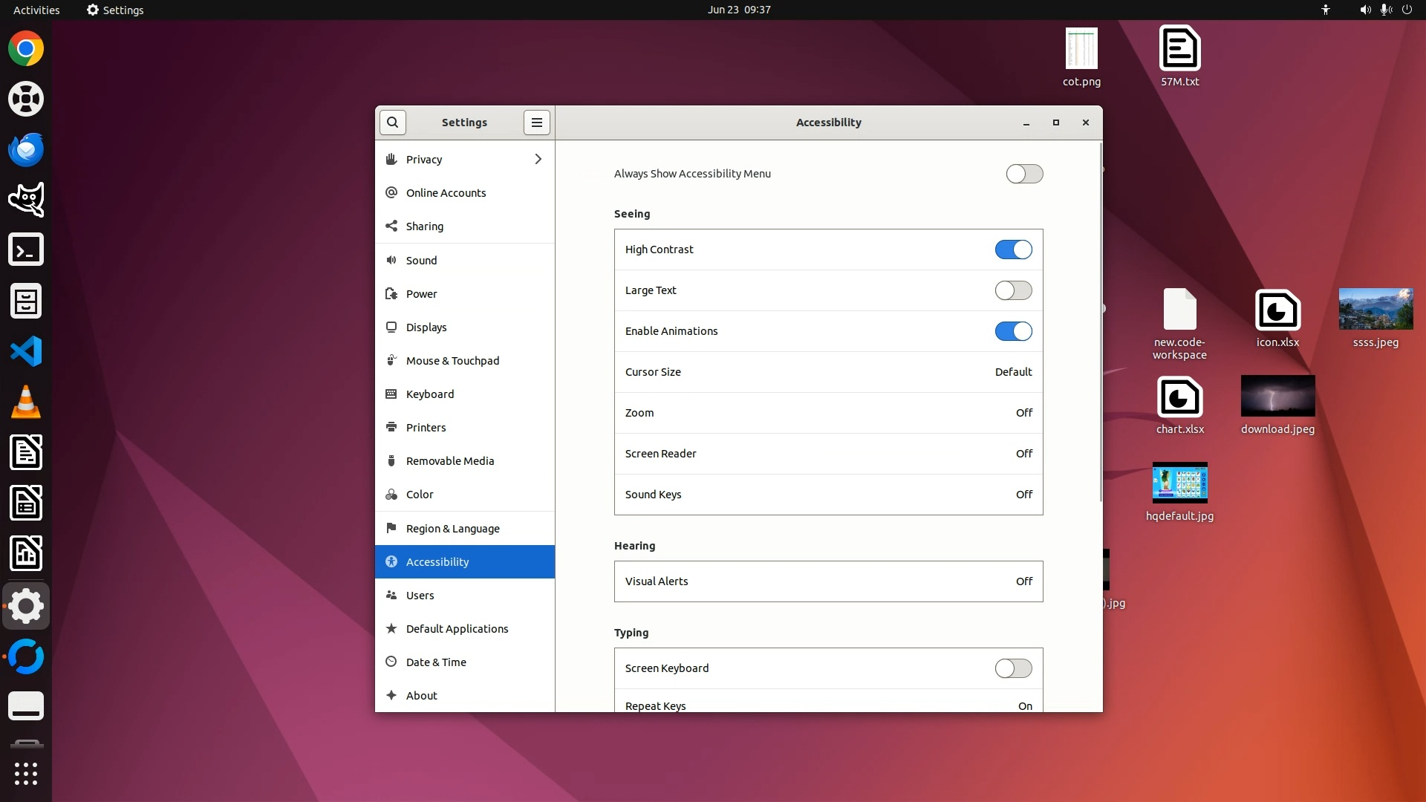Click the Keyboard icon in sidebar
Screen dimensions: 1426x802
(x=391, y=394)
